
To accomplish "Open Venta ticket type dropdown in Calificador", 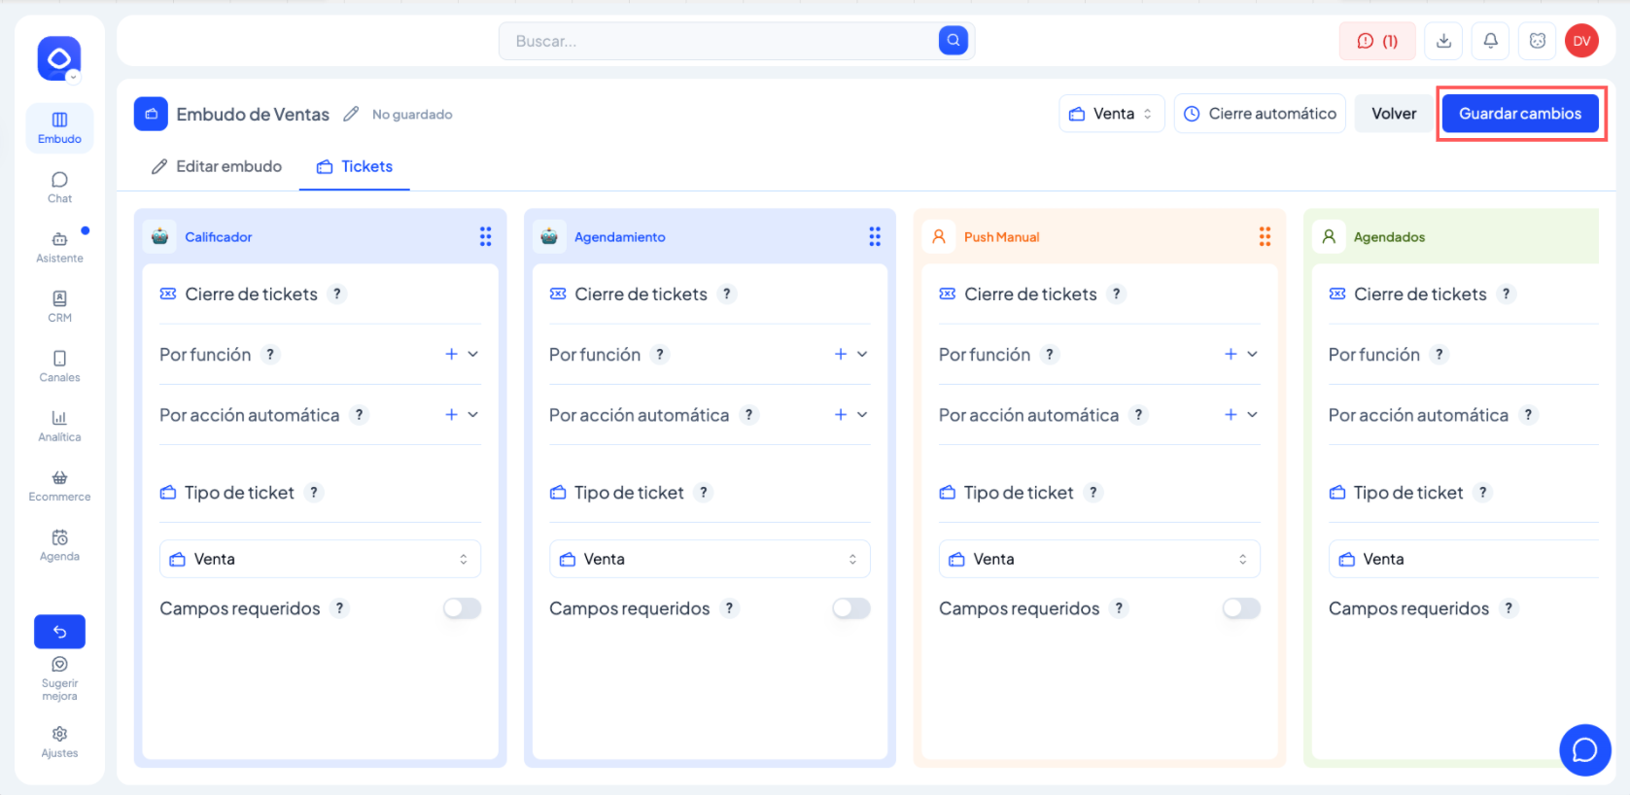I will tap(320, 559).
